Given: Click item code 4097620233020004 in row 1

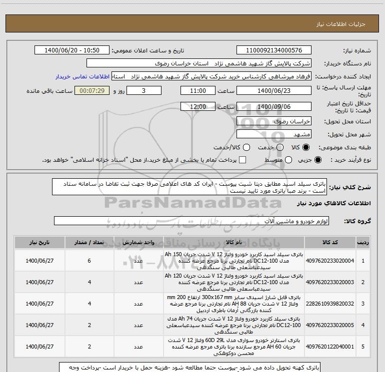Looking at the screenshot, I should 330,261.
